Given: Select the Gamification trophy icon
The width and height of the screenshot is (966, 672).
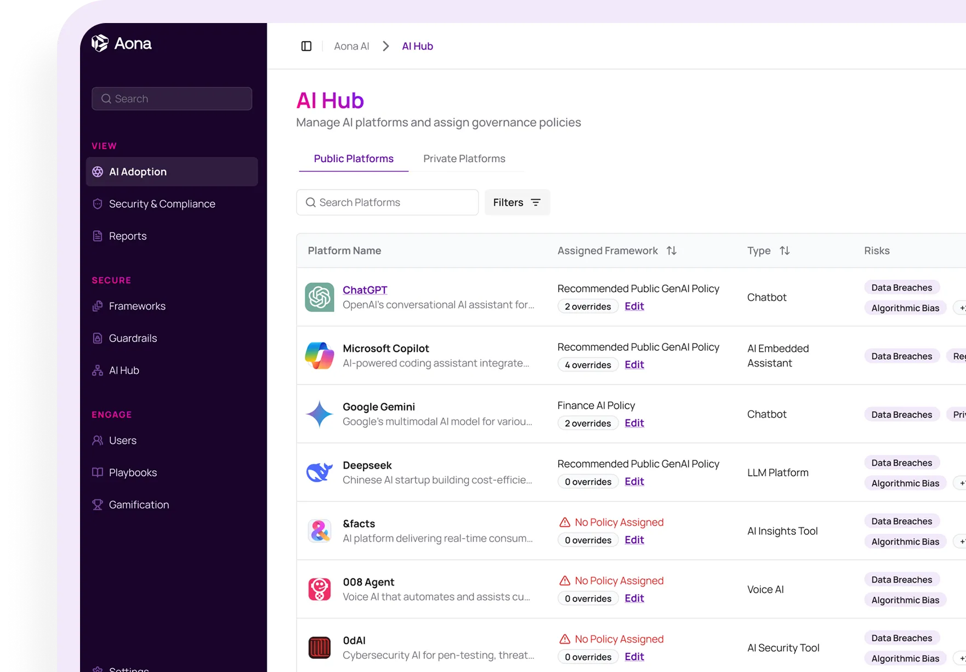Looking at the screenshot, I should pos(97,504).
